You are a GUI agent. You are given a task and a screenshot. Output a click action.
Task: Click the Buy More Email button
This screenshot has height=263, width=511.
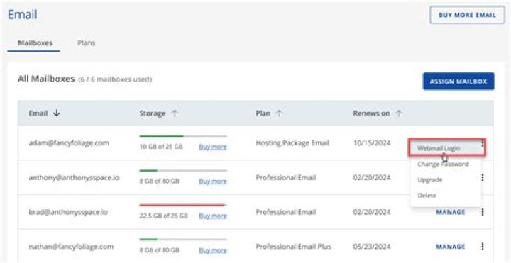point(467,15)
